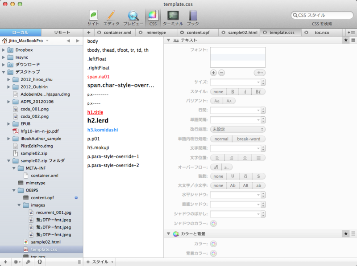Navigate forward with the right arrow in the path bar
The height and width of the screenshot is (266, 357).
pyautogui.click(x=78, y=41)
